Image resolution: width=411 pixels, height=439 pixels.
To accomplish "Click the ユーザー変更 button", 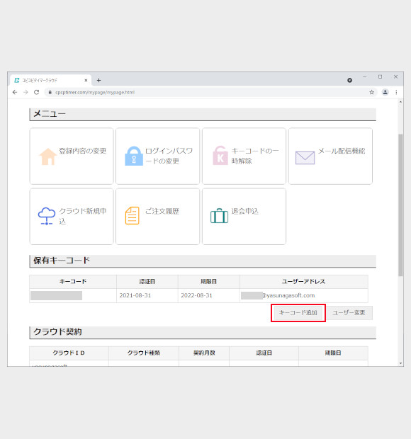I will (x=349, y=313).
